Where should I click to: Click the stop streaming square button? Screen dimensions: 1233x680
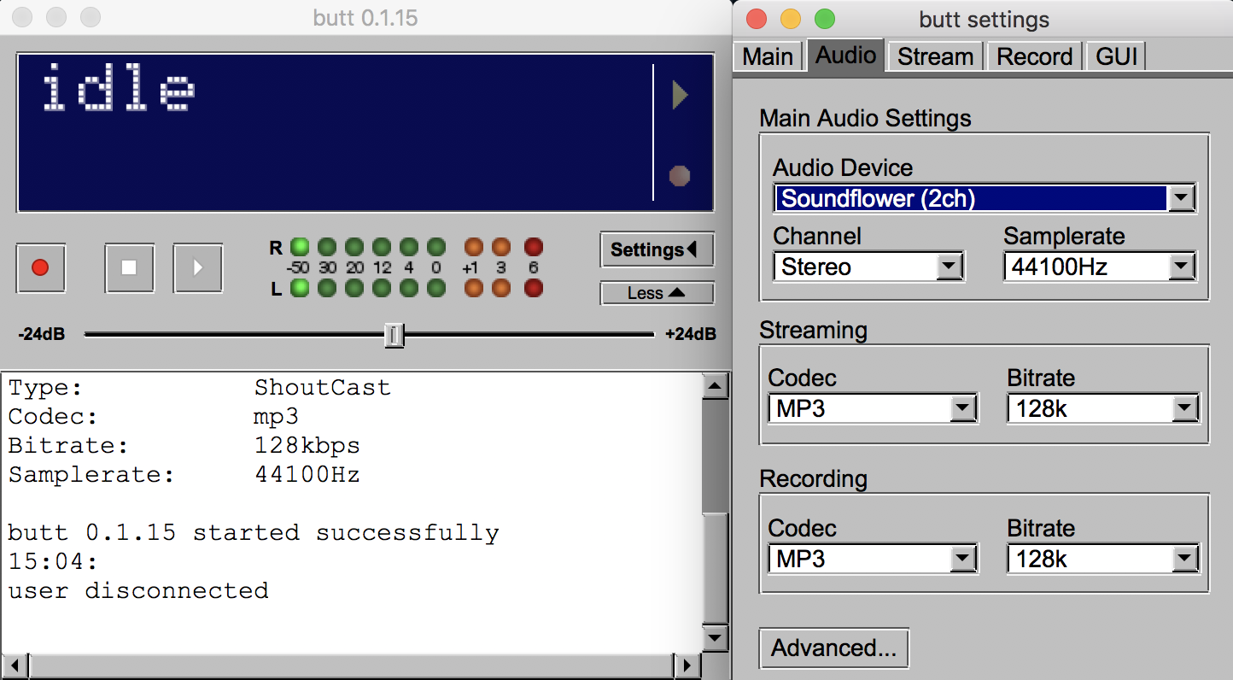pyautogui.click(x=129, y=267)
